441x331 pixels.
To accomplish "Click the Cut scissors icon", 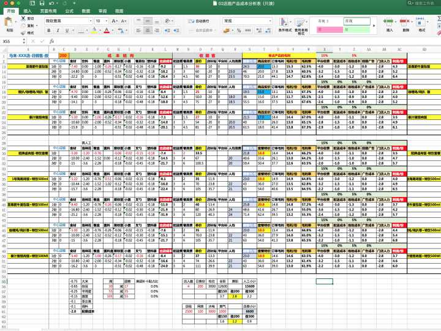I will point(23,18).
